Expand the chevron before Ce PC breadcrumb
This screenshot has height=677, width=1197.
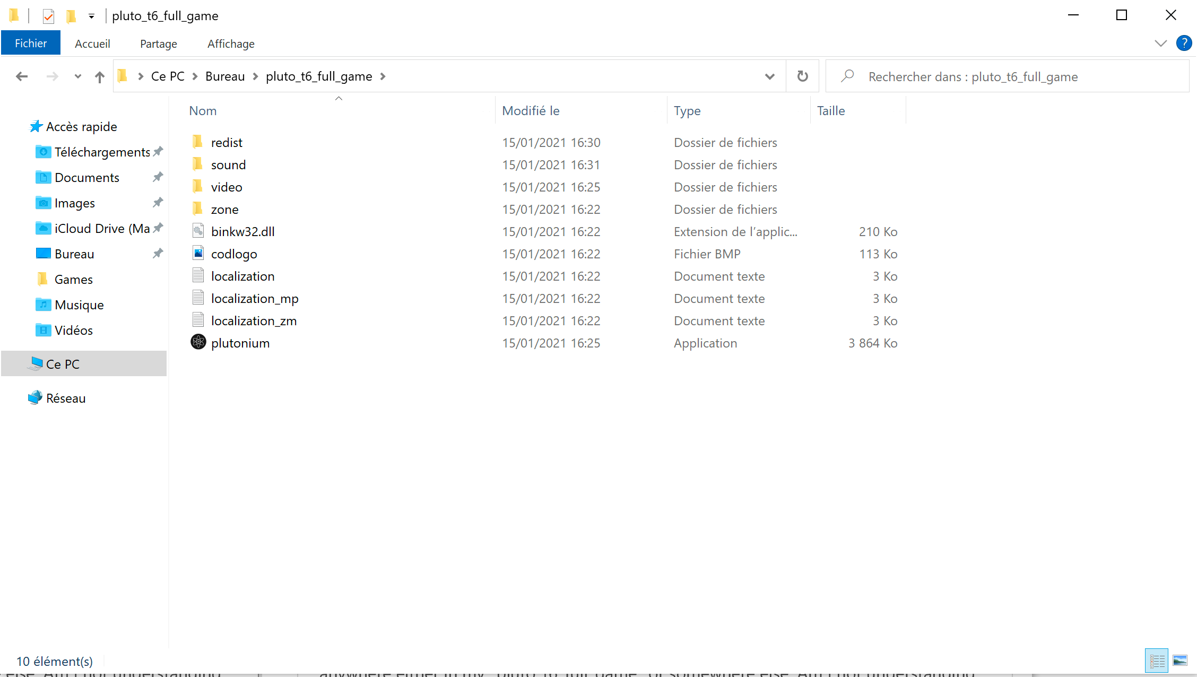(141, 76)
